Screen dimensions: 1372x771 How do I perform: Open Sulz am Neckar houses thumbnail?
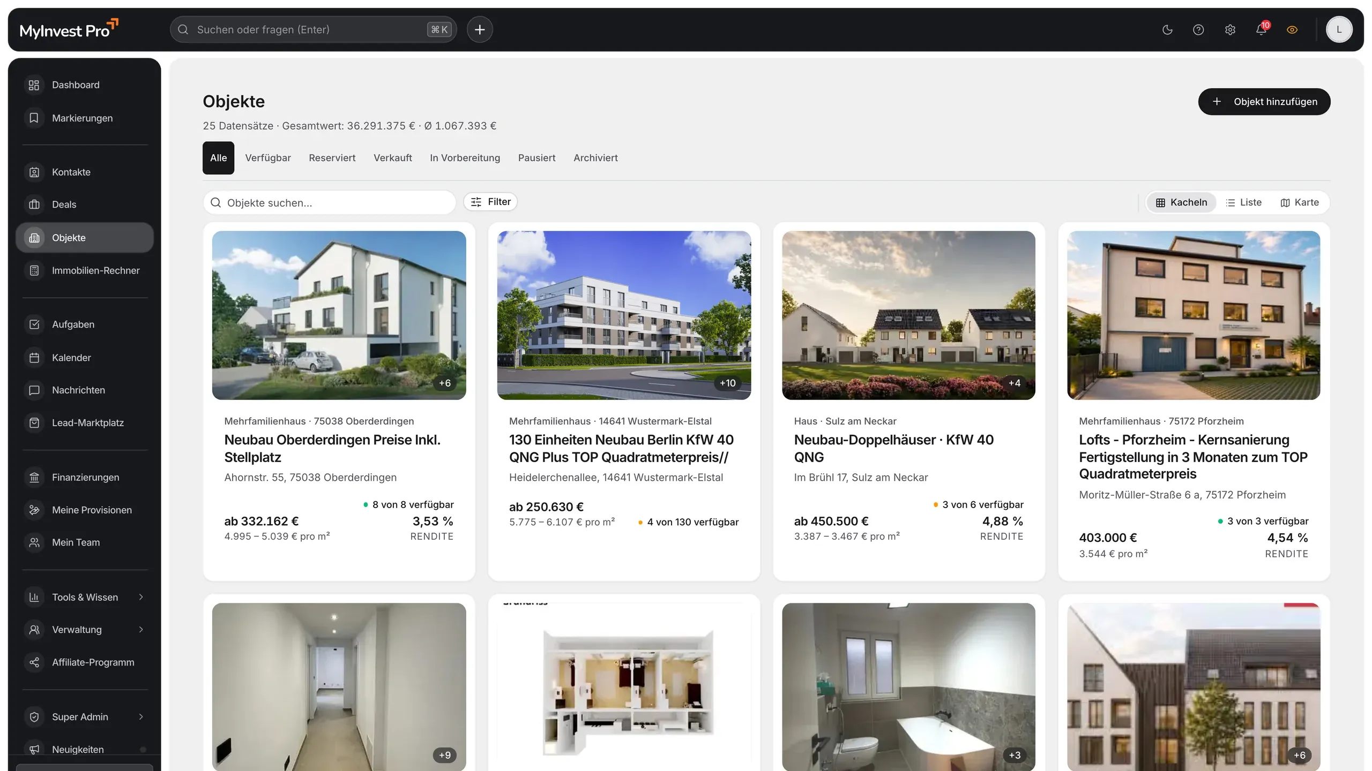(x=908, y=315)
